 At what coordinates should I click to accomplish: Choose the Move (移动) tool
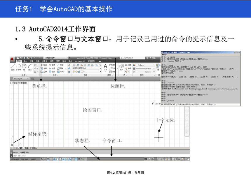tap(44, 65)
